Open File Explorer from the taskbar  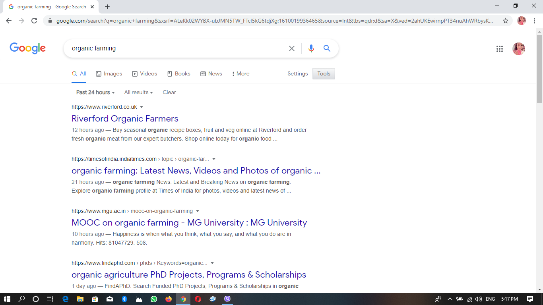coord(80,299)
